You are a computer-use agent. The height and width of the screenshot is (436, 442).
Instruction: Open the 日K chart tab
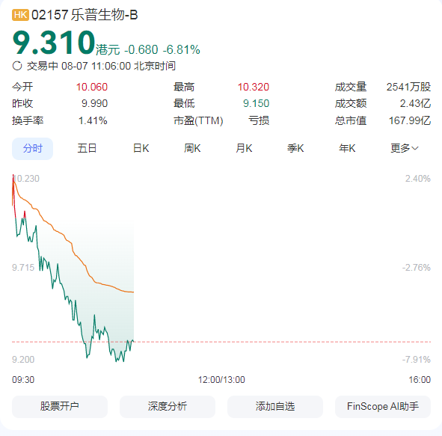(x=141, y=148)
